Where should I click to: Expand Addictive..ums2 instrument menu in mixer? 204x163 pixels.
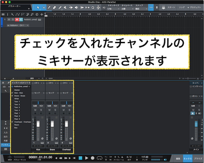(x=29, y=87)
